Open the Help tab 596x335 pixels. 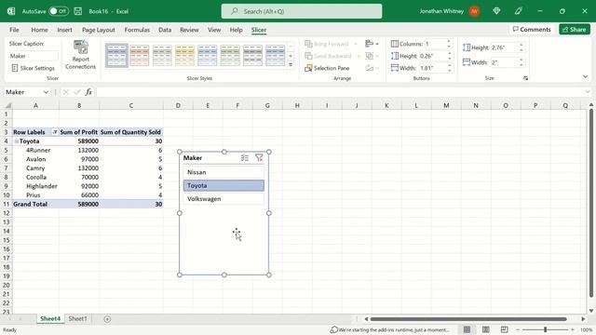click(x=236, y=30)
